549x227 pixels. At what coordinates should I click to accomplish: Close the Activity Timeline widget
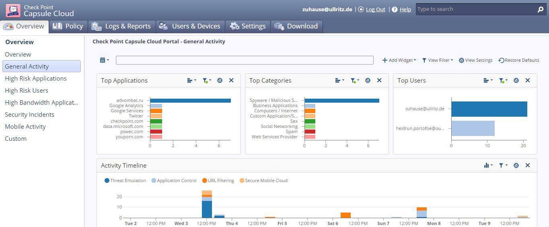528,165
